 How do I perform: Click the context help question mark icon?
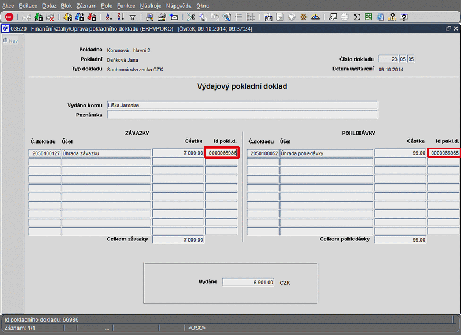[405, 17]
